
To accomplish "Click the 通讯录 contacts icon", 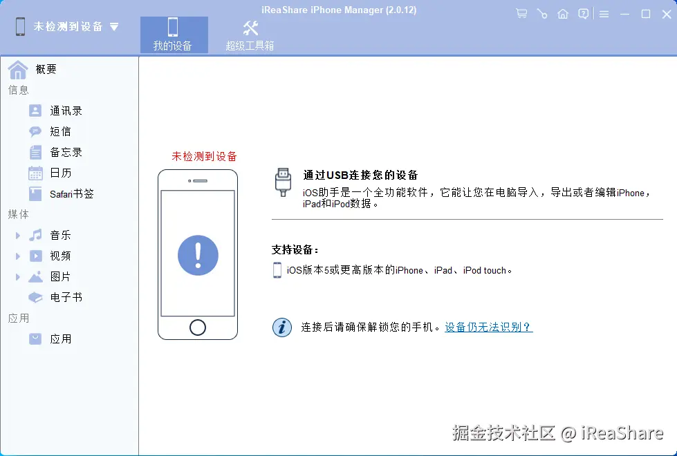I will [35, 111].
